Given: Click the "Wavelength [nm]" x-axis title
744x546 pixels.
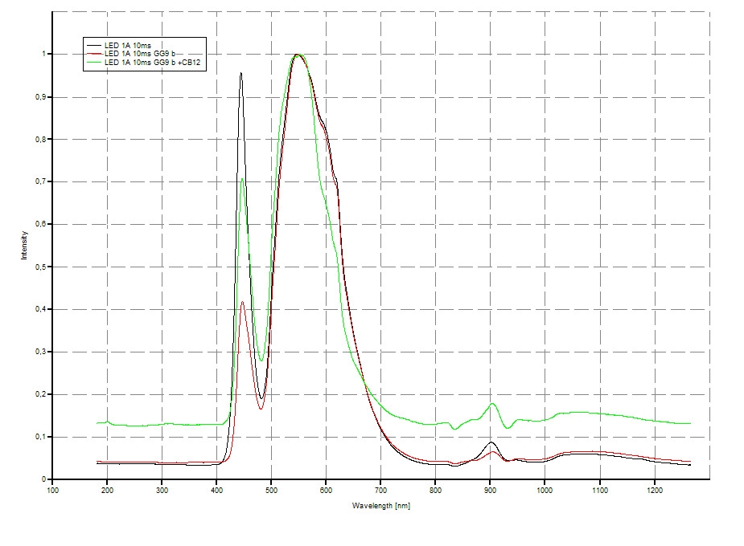Looking at the screenshot, I should point(381,506).
